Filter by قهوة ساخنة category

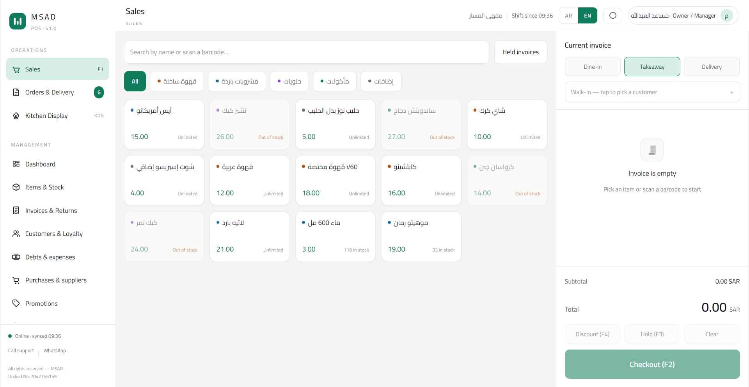(x=177, y=81)
